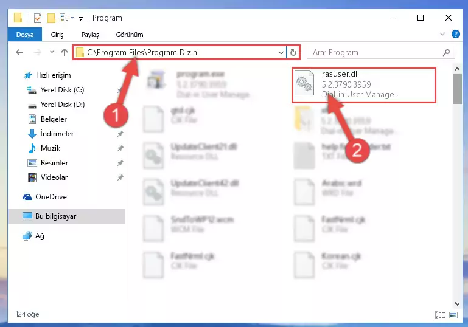This screenshot has height=327, width=468.
Task: Unpin Resimler using its pin icon
Action: click(120, 163)
